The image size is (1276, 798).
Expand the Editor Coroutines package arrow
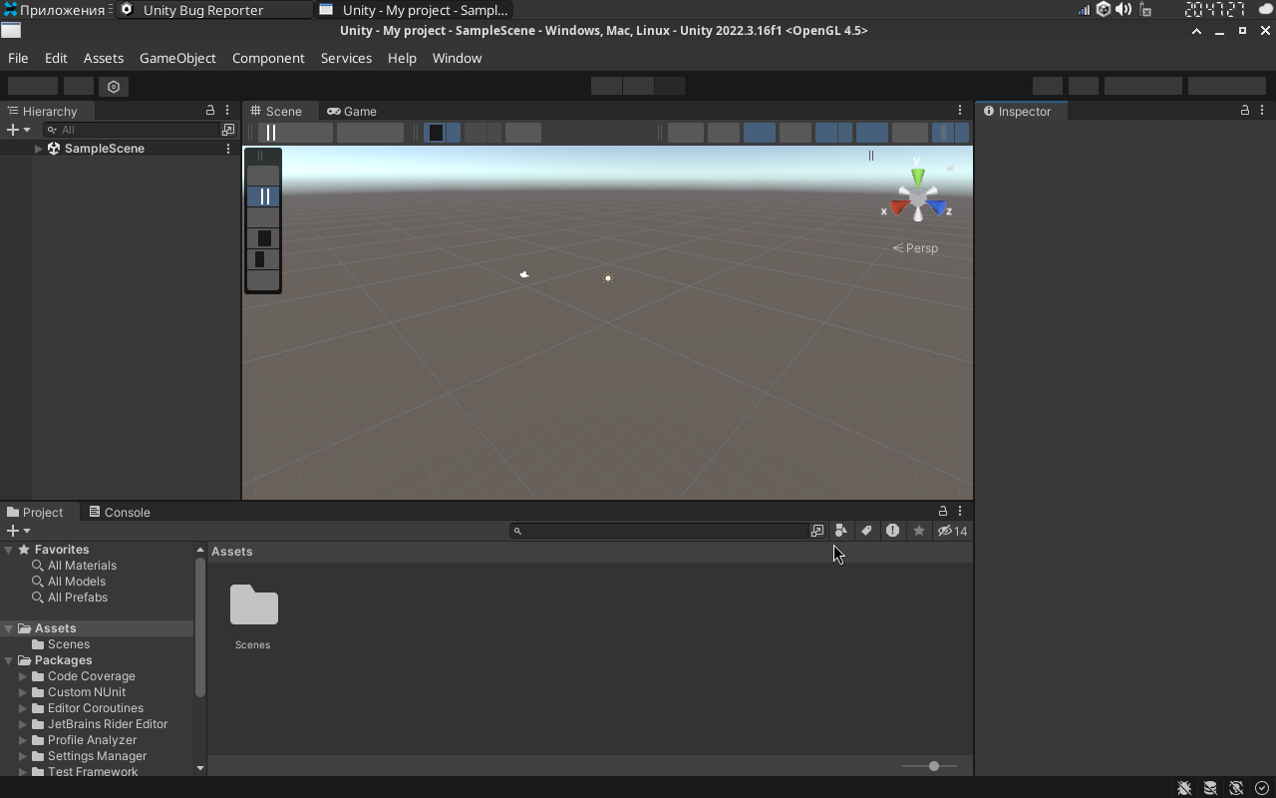pyautogui.click(x=23, y=708)
